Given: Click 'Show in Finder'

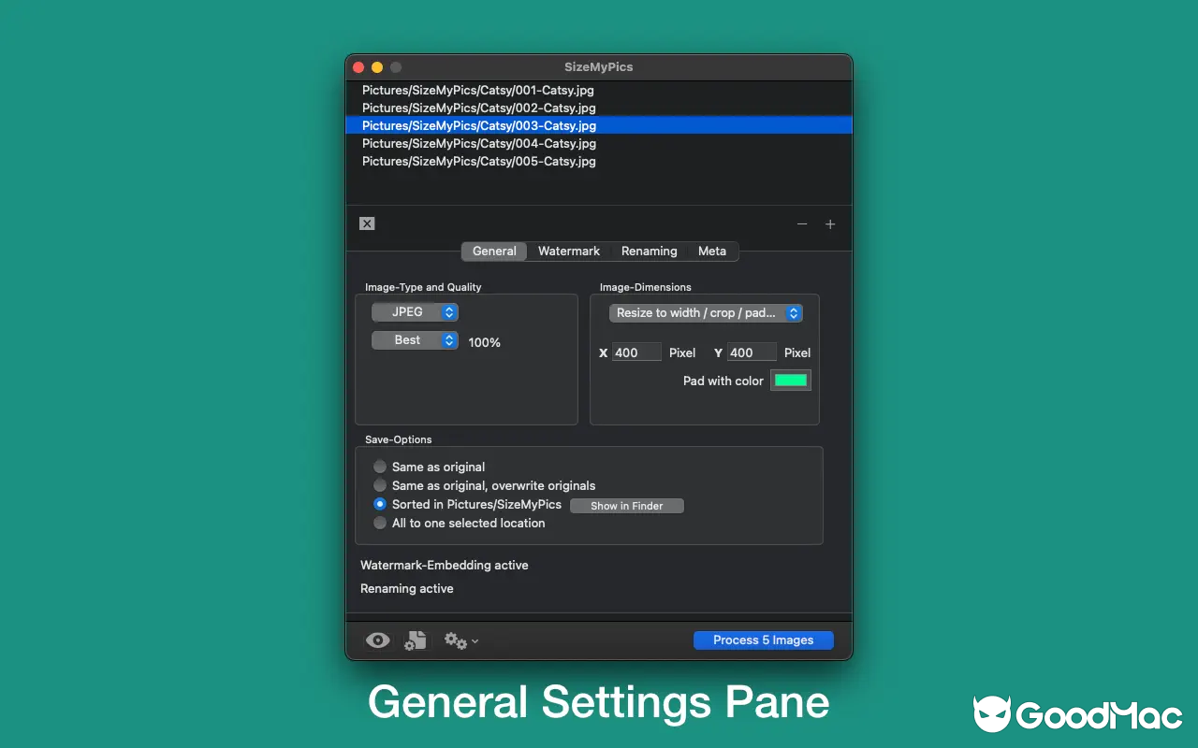Looking at the screenshot, I should point(626,505).
